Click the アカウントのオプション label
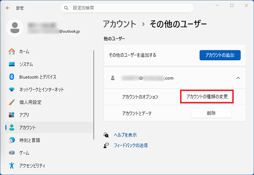This screenshot has height=175, width=254. (x=140, y=97)
